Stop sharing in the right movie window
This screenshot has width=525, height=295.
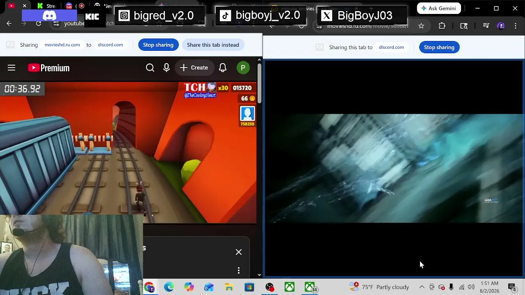[439, 47]
